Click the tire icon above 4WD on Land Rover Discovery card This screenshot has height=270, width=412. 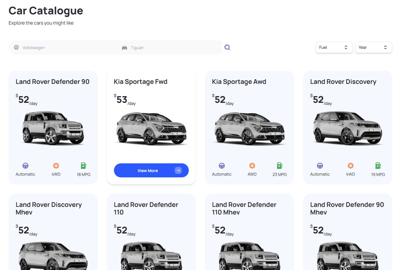(x=351, y=166)
